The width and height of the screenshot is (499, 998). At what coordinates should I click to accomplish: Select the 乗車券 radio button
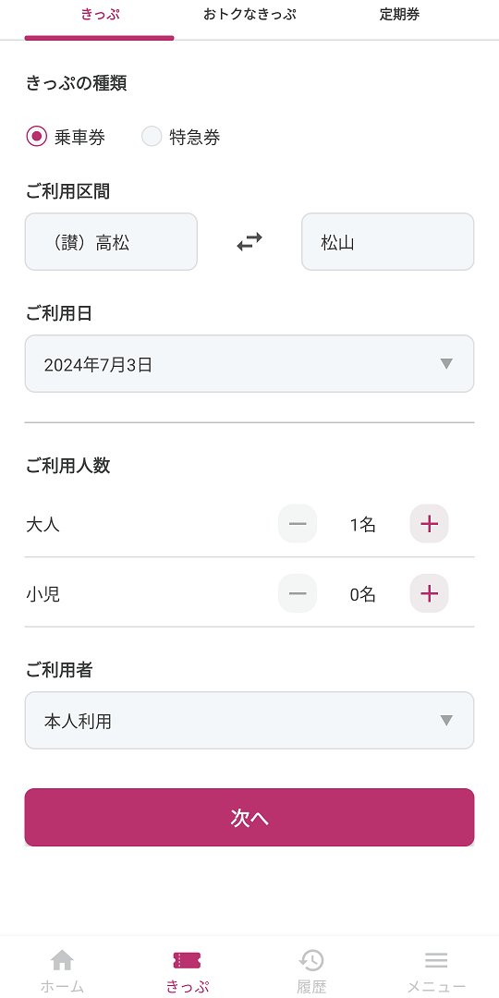36,136
